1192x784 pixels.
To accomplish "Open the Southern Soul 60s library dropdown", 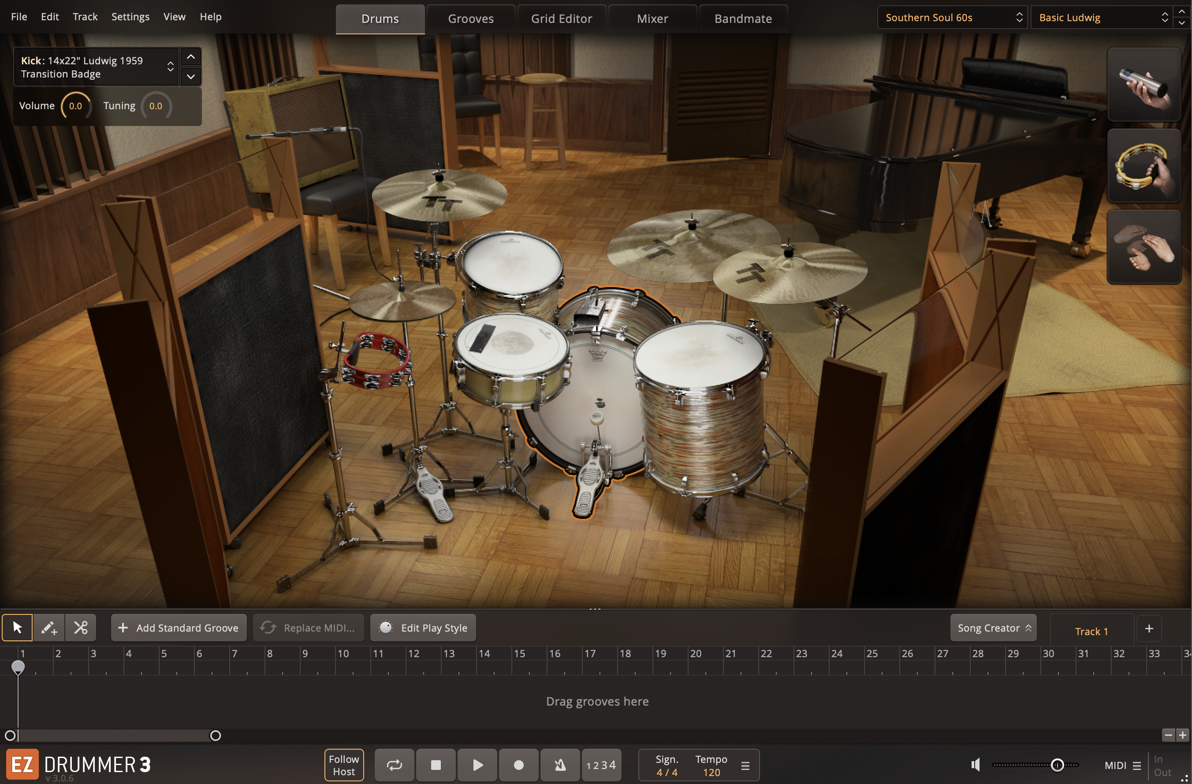I will click(x=952, y=18).
